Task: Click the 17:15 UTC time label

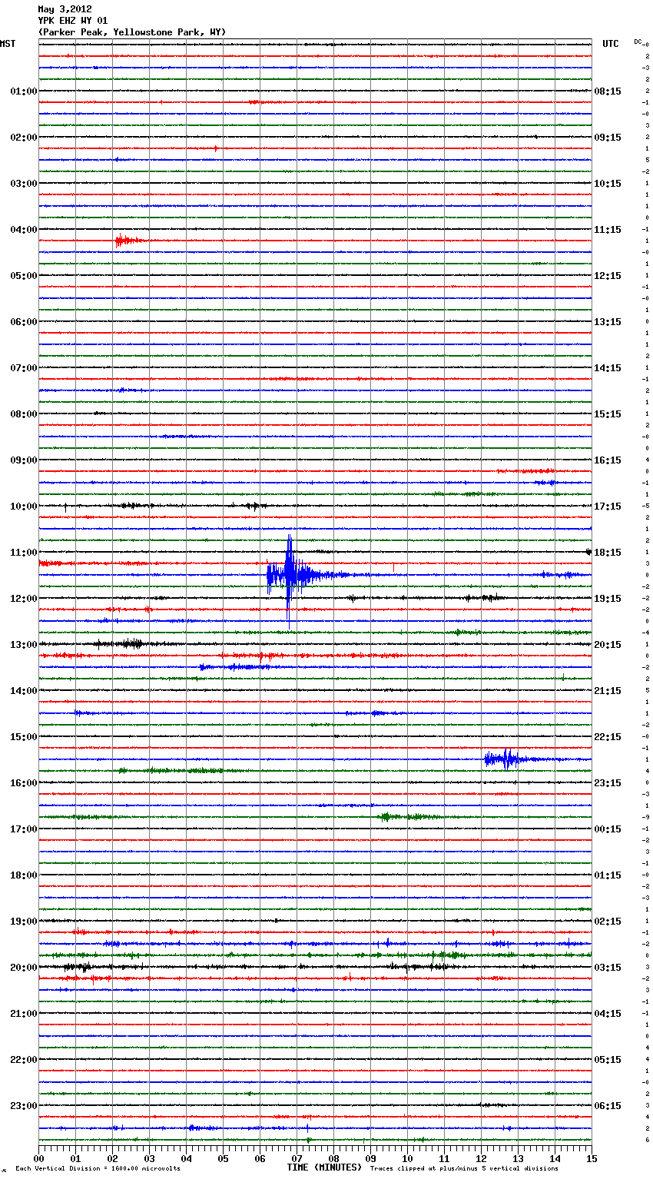Action: coord(608,506)
